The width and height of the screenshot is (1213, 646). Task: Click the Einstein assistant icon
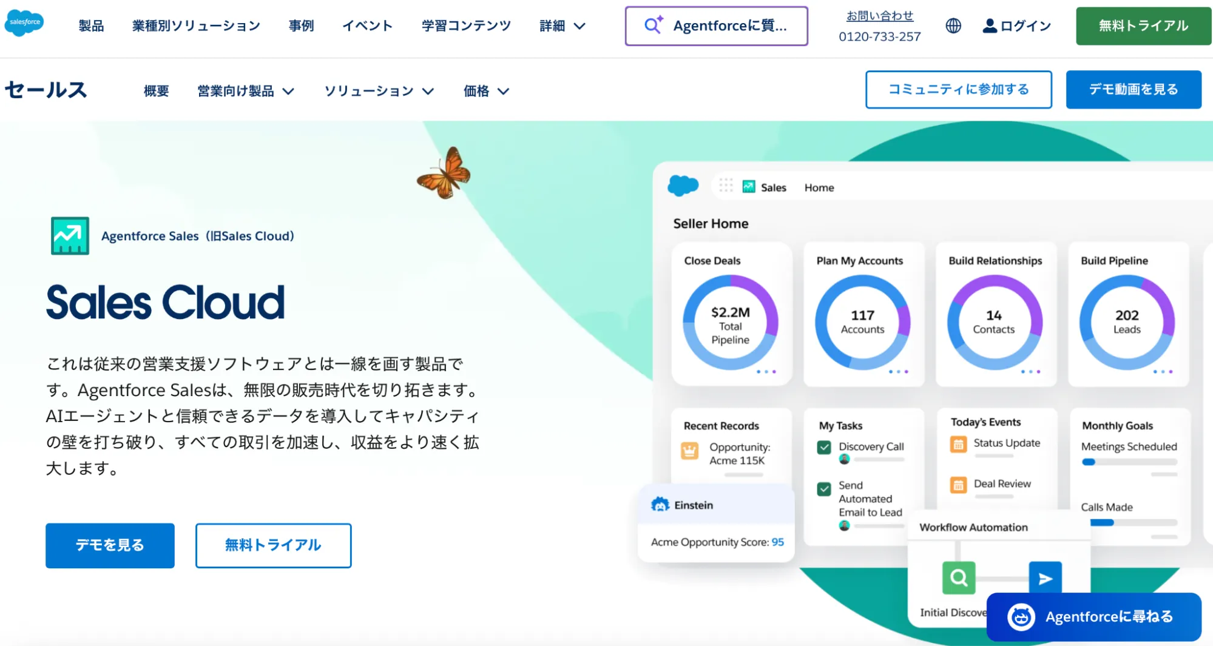coord(660,503)
